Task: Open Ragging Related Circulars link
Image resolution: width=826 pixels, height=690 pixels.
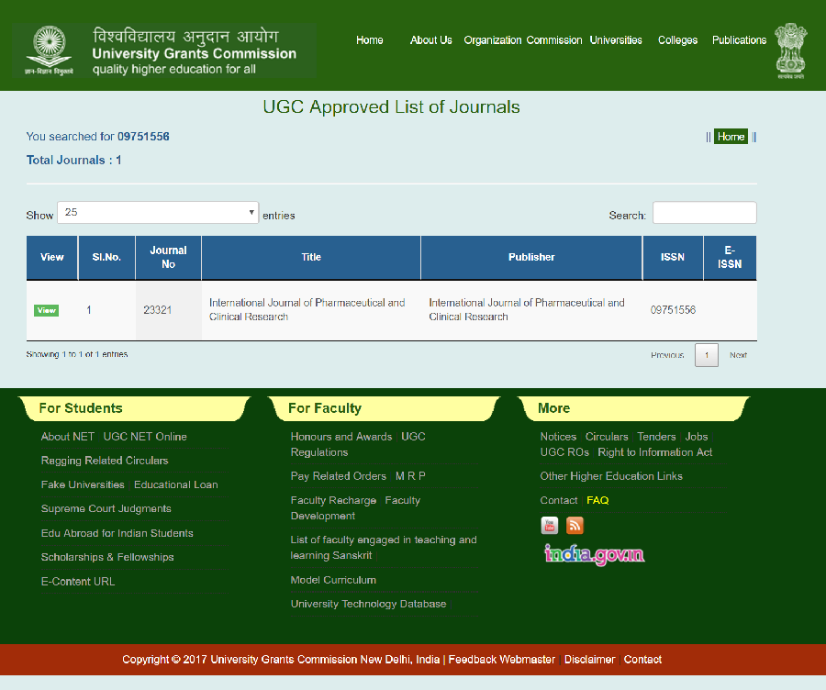Action: point(105,461)
